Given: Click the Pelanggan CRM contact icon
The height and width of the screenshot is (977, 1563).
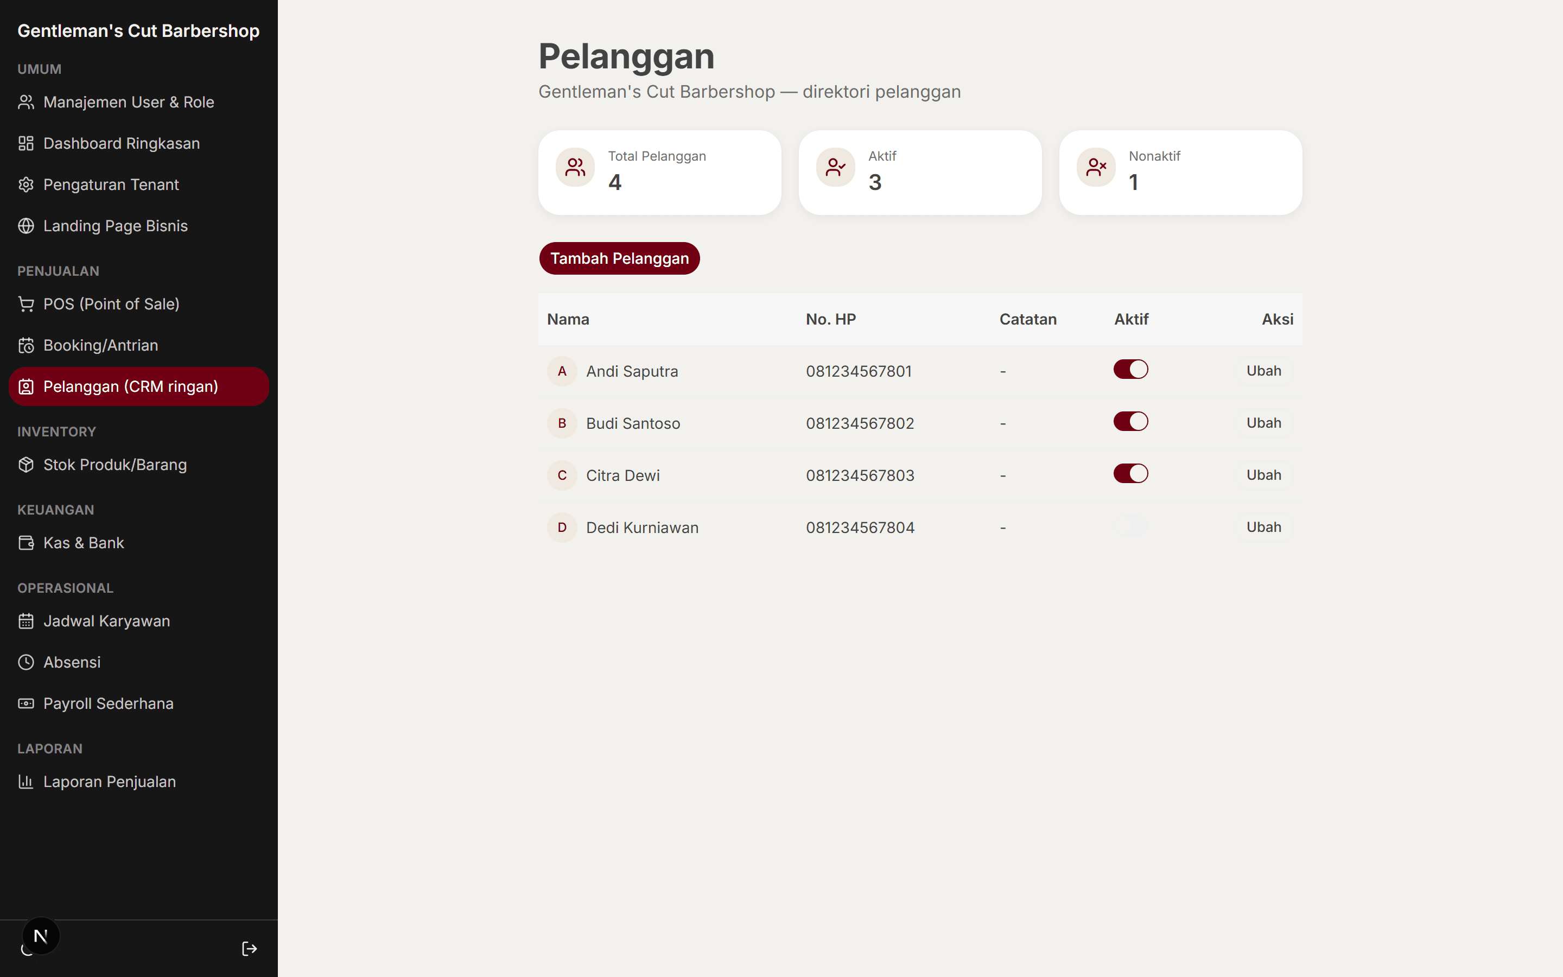Looking at the screenshot, I should (x=26, y=387).
